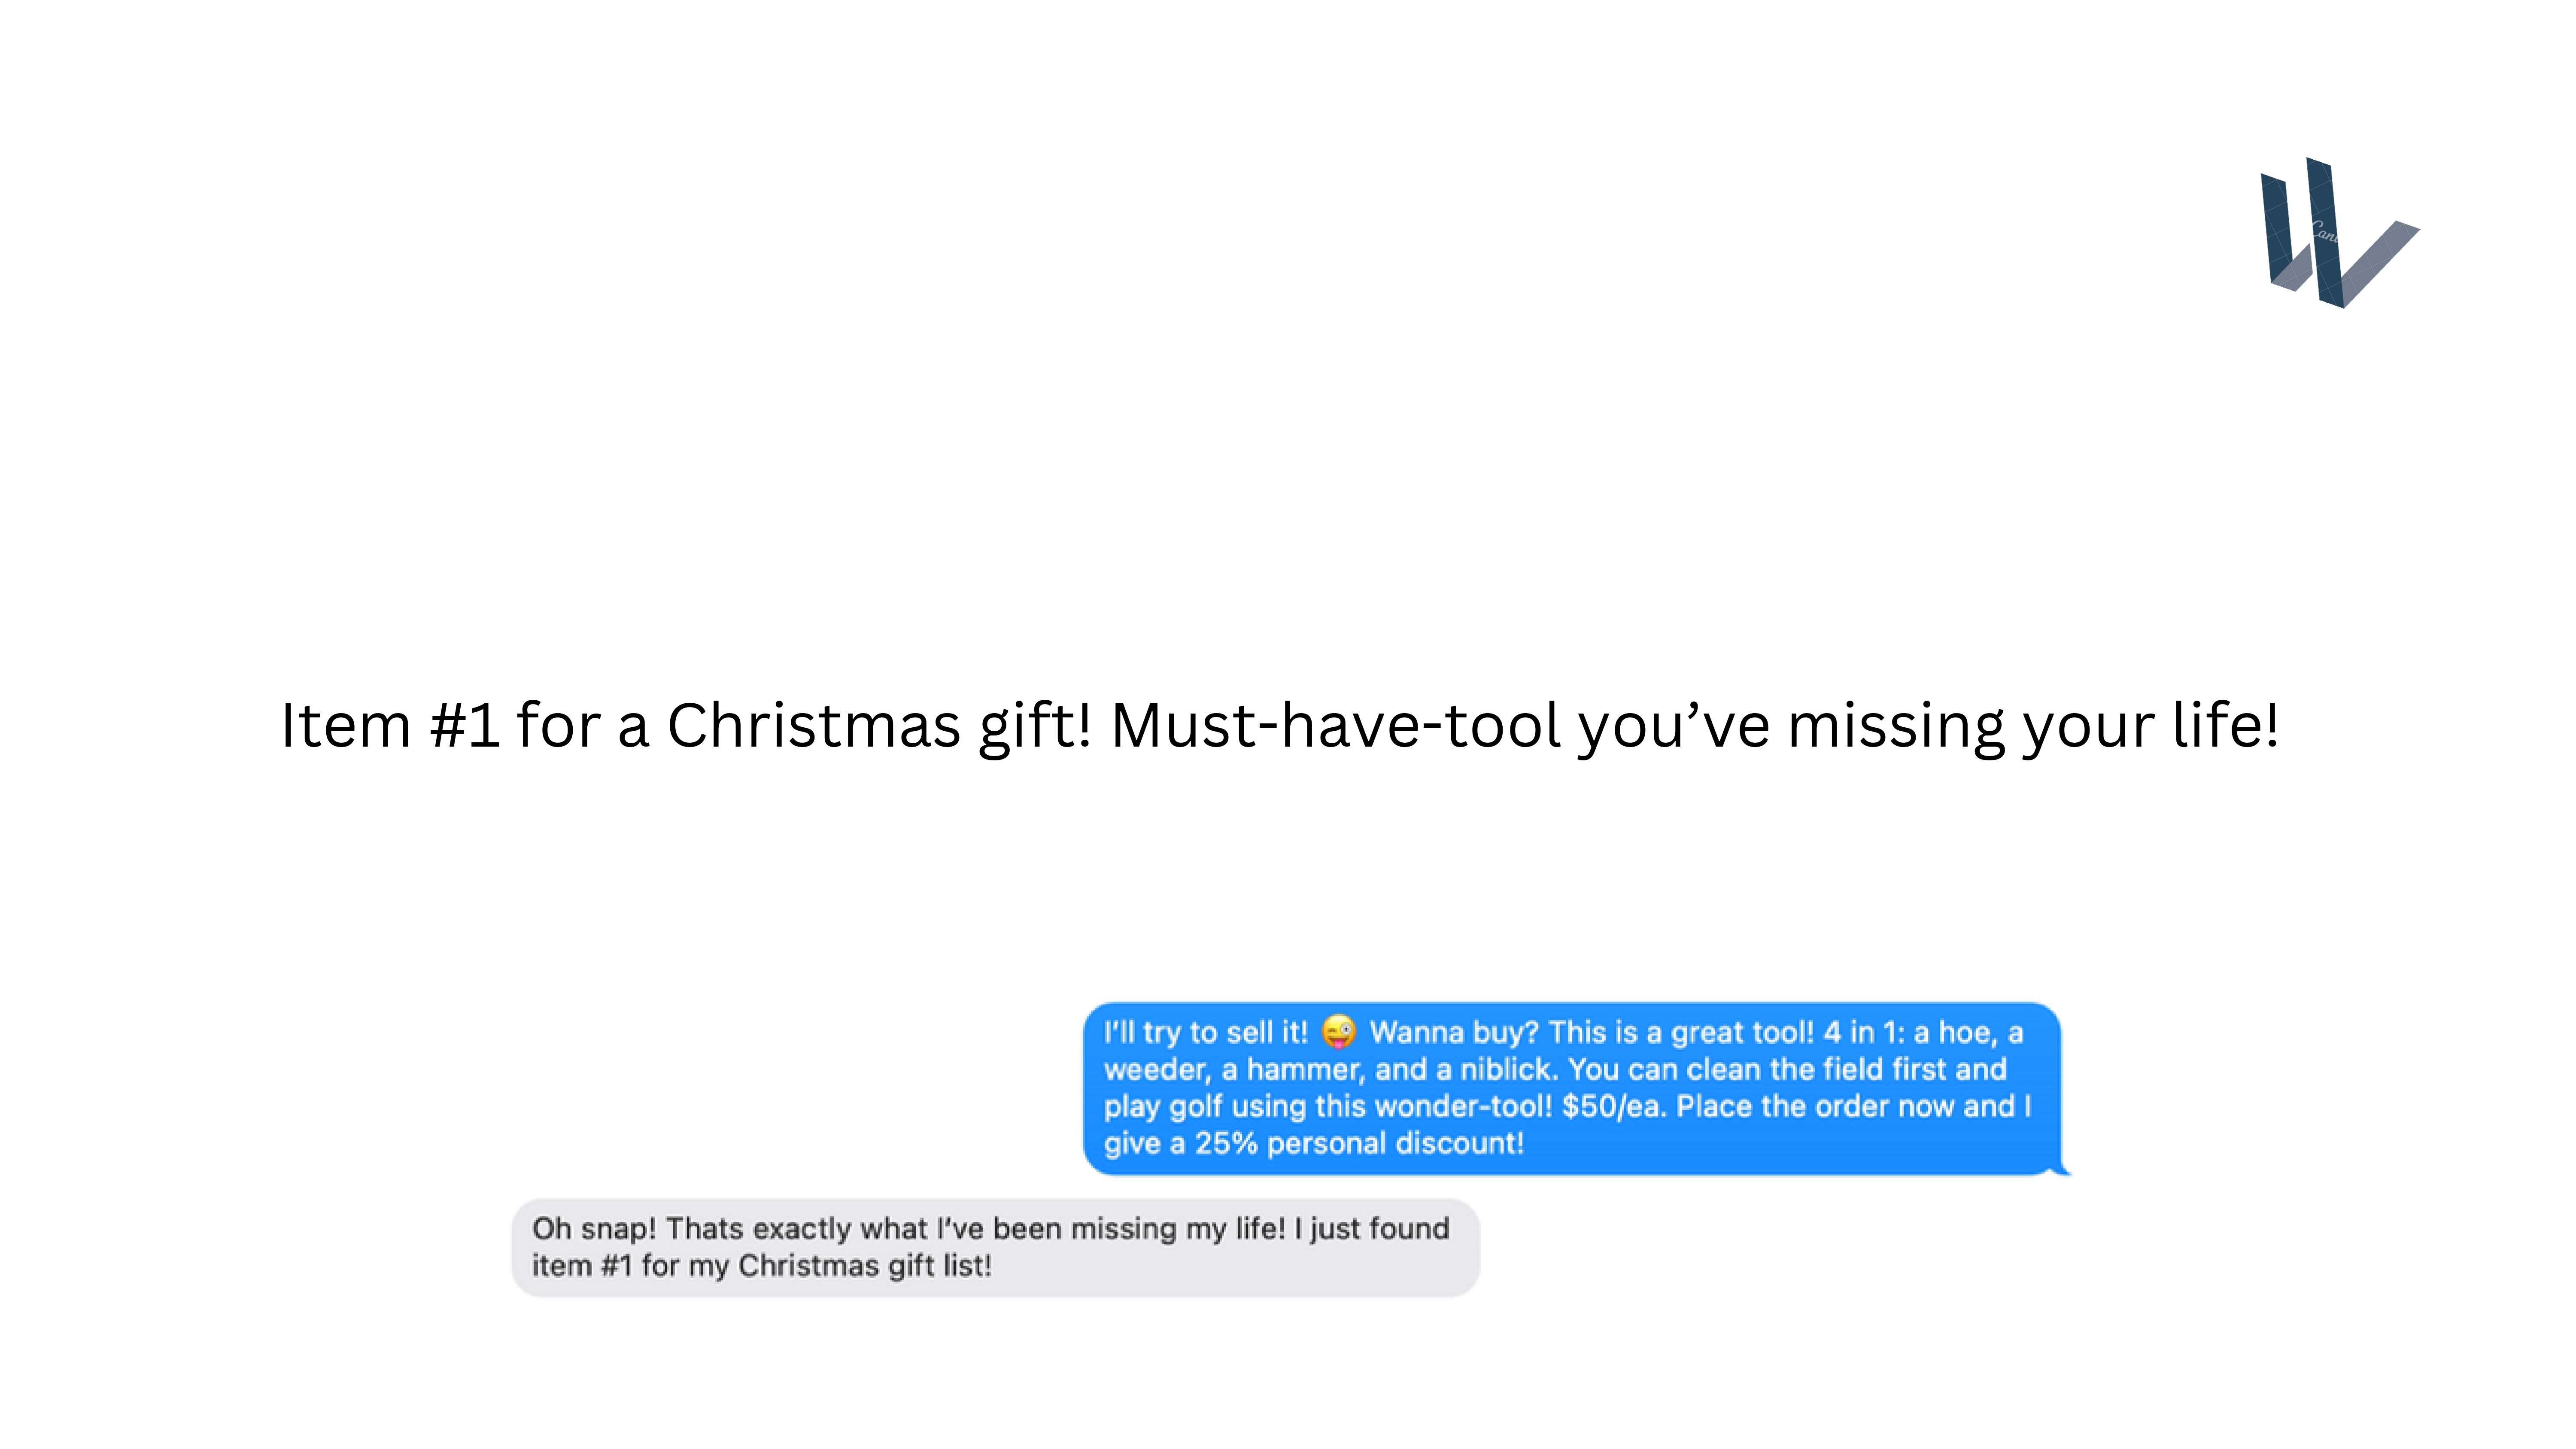Click "missing your life!" in the headline
Screen dimensions: 2576x1449
2032,725
